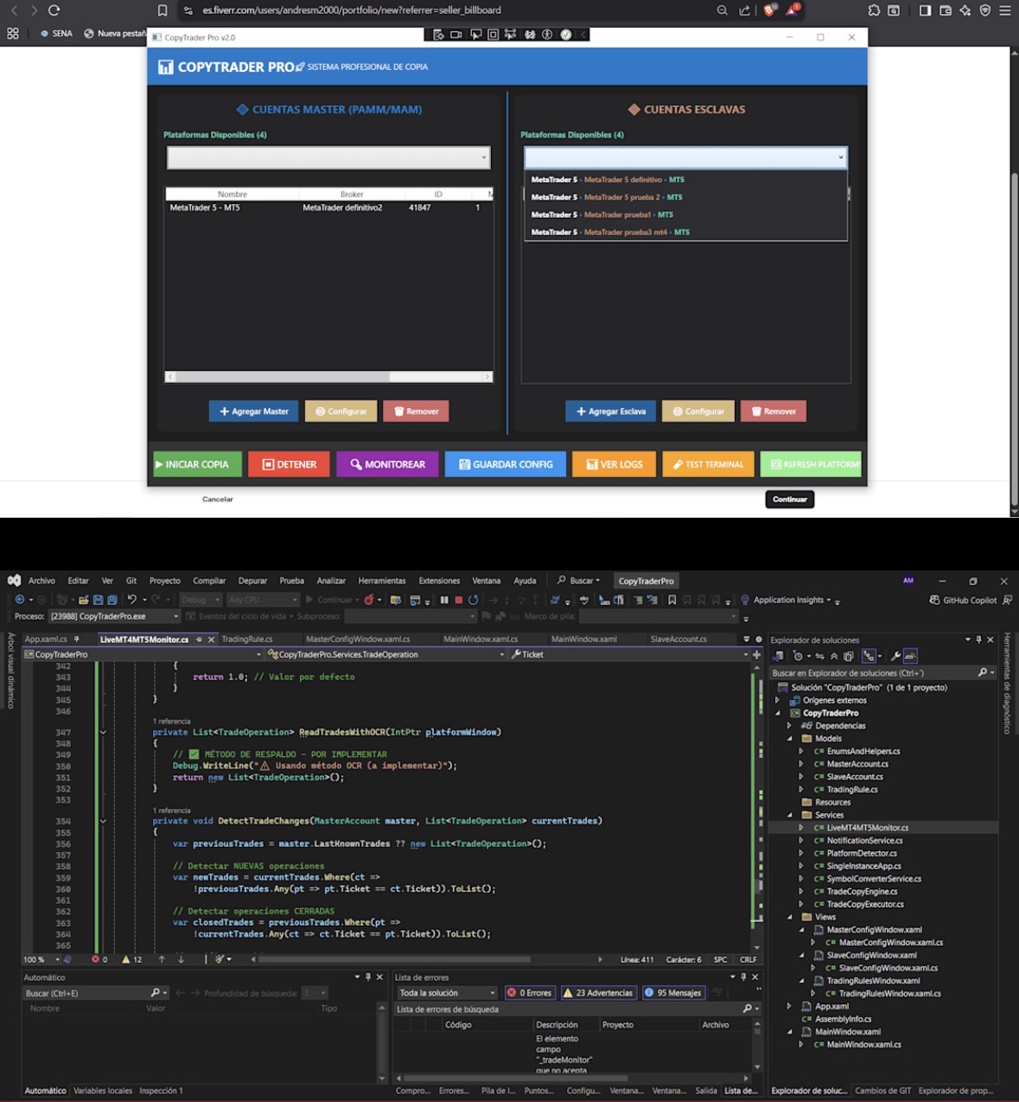
Task: Toggle the 0 Errores filter
Action: click(x=529, y=992)
